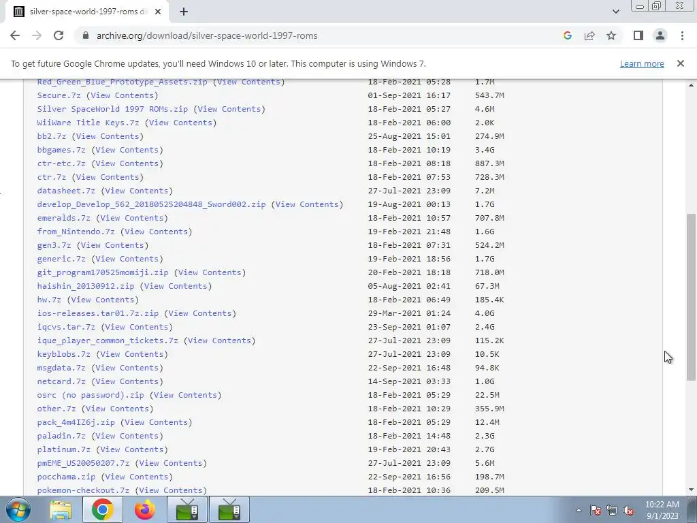This screenshot has height=523, width=697.
Task: Click the address bar URL
Action: (x=207, y=35)
